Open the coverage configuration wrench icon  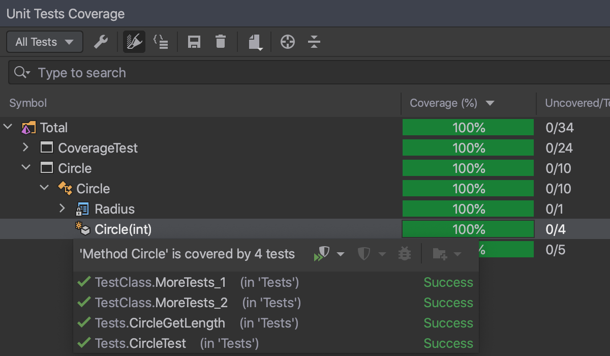click(x=101, y=42)
